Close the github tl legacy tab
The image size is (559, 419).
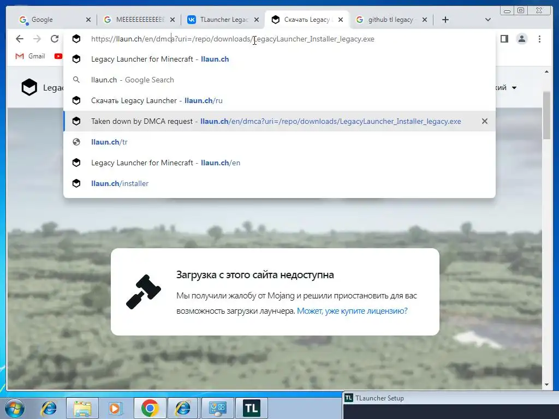click(x=425, y=20)
